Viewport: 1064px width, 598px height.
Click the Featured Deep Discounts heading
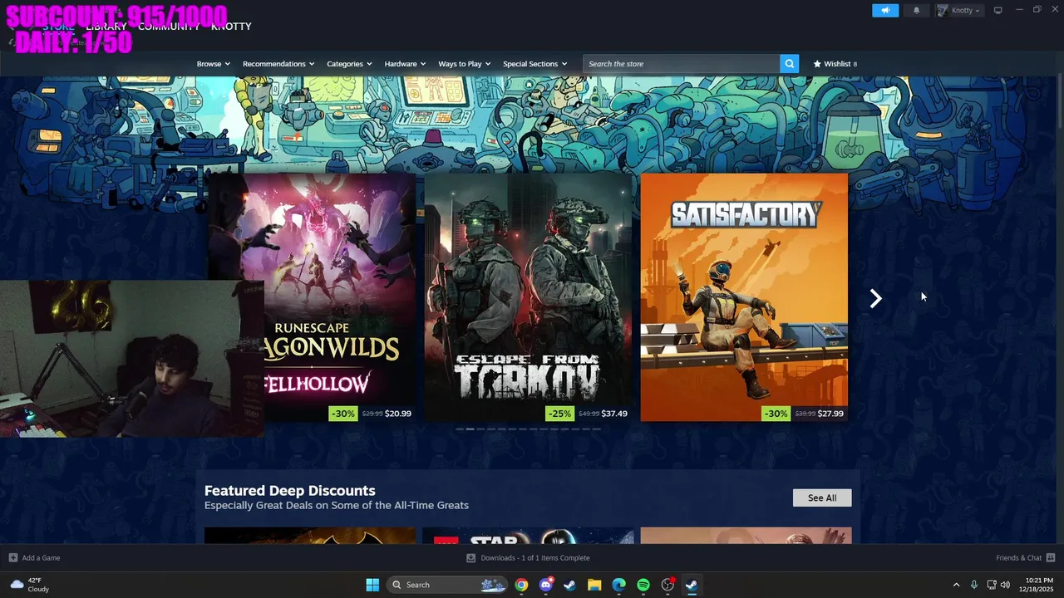pyautogui.click(x=290, y=491)
